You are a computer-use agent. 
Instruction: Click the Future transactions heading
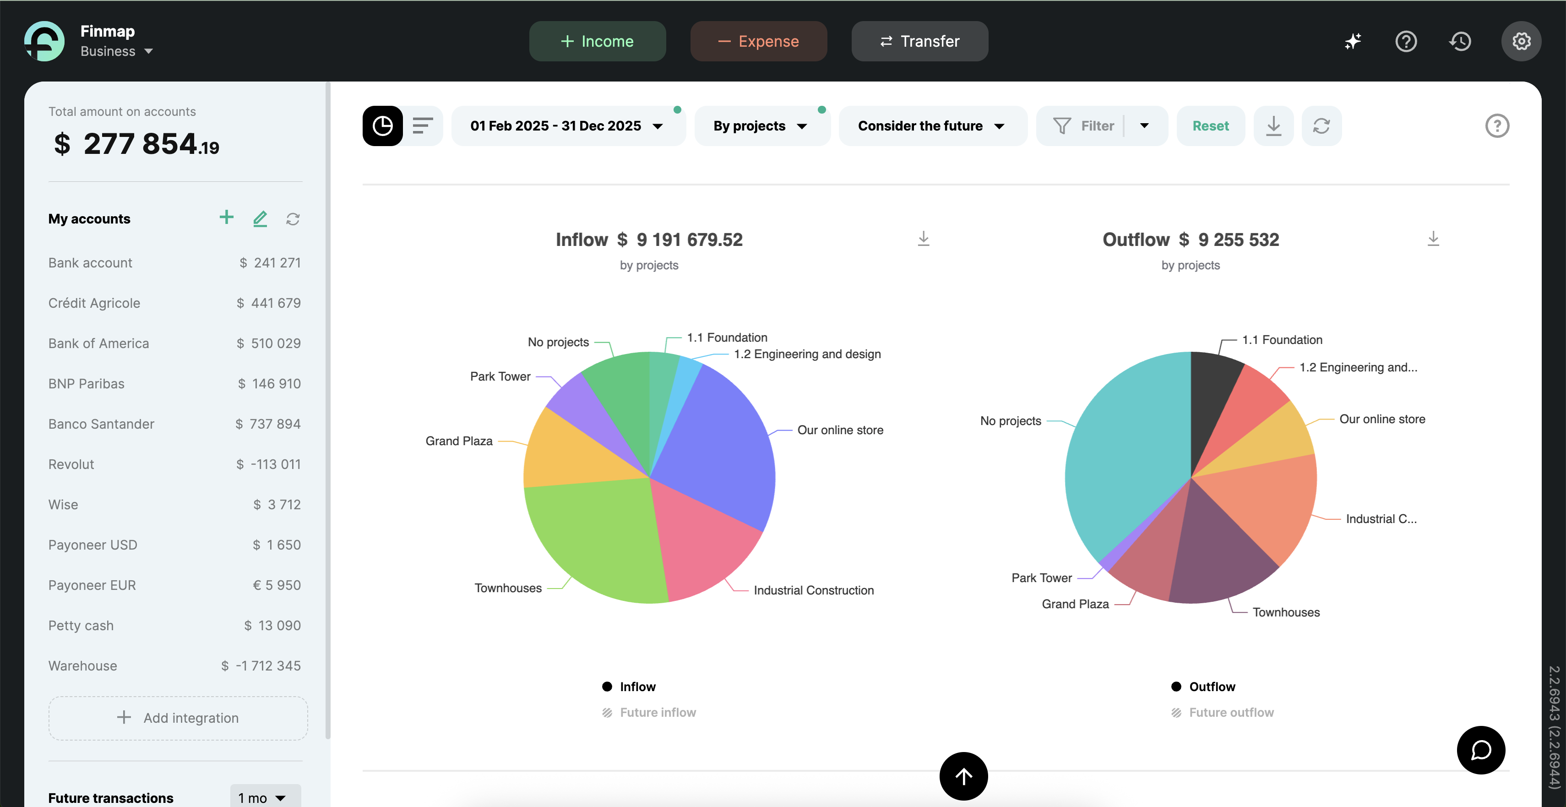tap(111, 798)
